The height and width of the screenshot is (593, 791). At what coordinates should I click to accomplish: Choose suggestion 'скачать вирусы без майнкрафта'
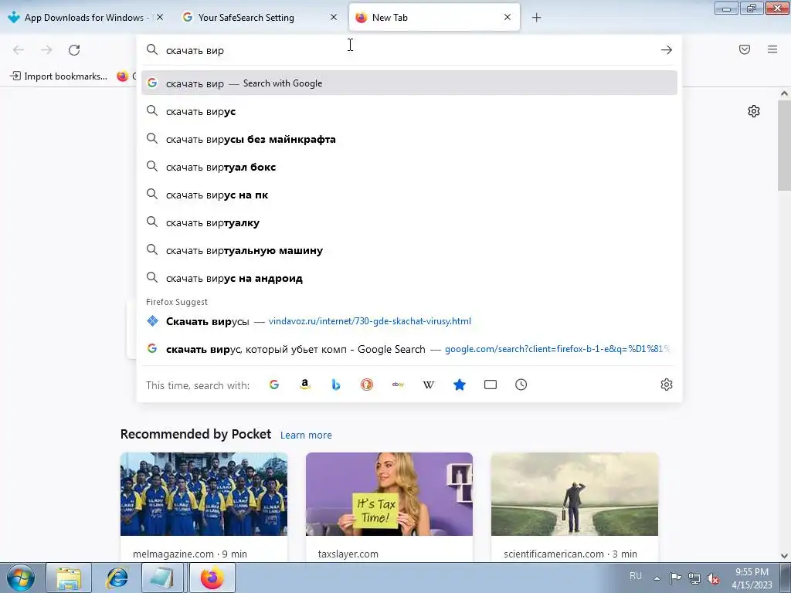[x=409, y=139]
